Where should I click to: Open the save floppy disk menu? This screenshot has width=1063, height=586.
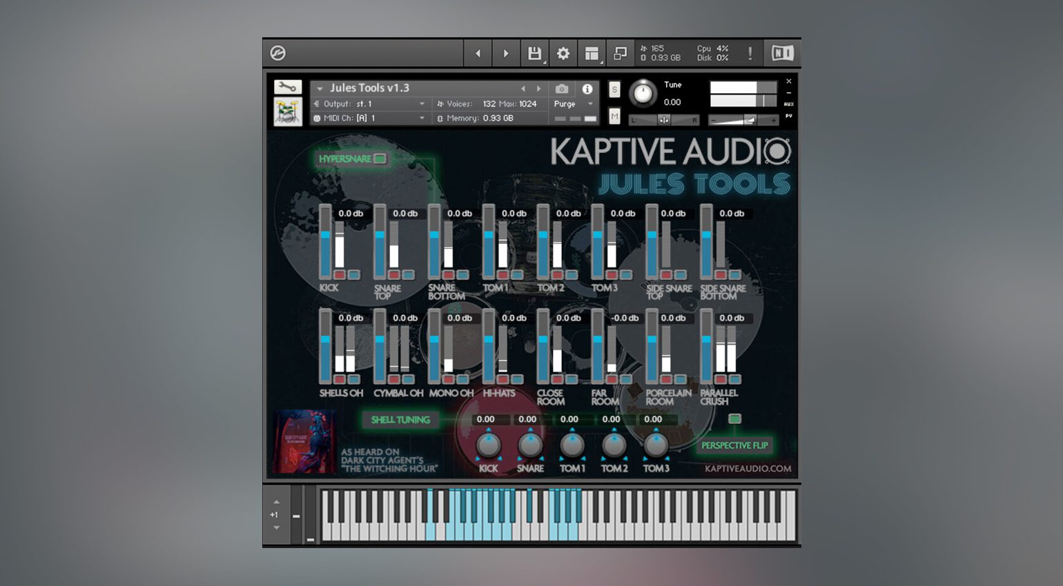534,53
